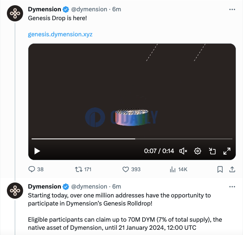The height and width of the screenshot is (235, 243).
Task: Share the Genesis Drop tweet
Action: [x=232, y=169]
